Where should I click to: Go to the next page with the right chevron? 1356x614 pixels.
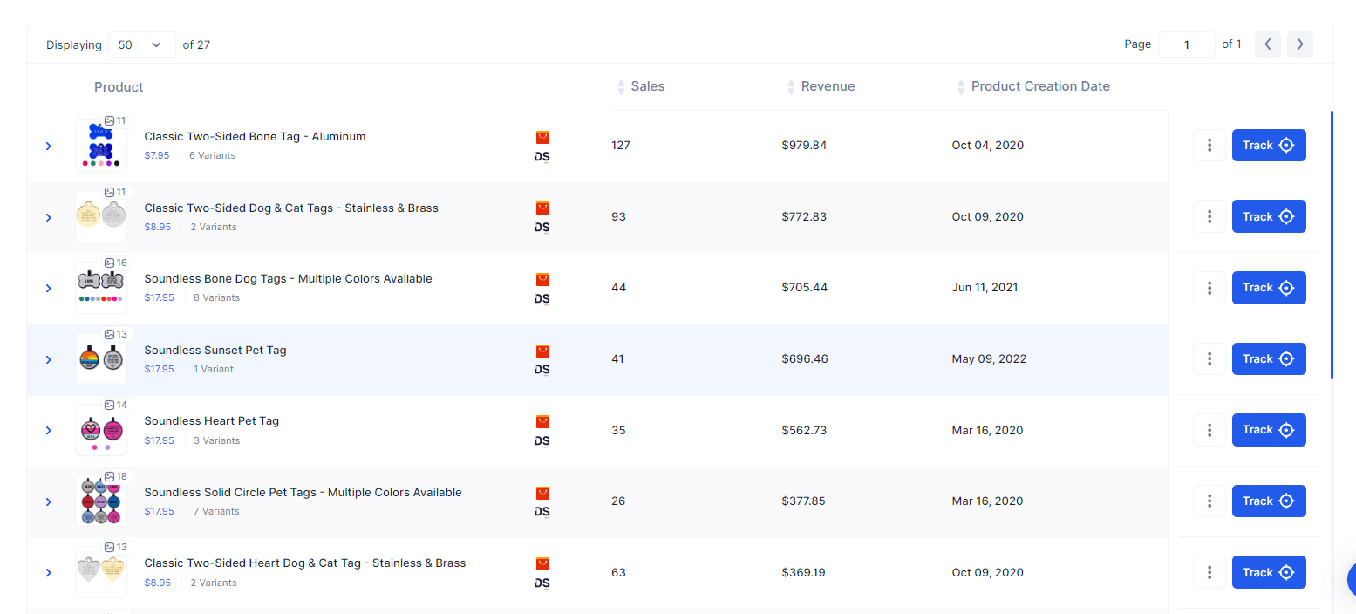tap(1299, 44)
